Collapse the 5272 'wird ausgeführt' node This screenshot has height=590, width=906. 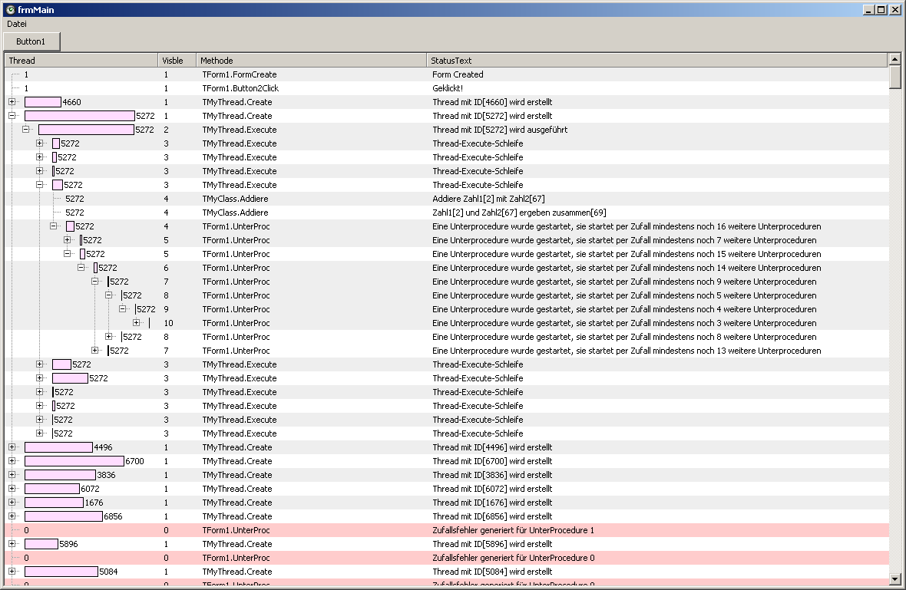click(x=26, y=130)
